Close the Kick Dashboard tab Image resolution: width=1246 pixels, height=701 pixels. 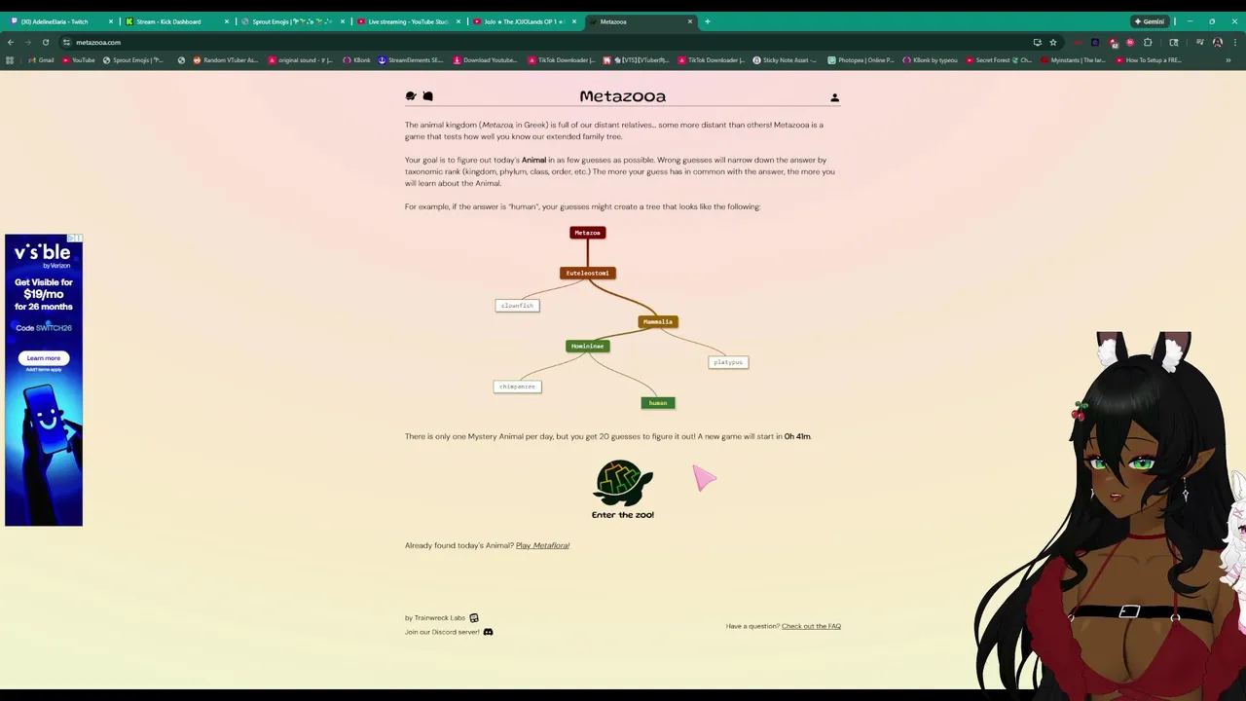(x=227, y=21)
